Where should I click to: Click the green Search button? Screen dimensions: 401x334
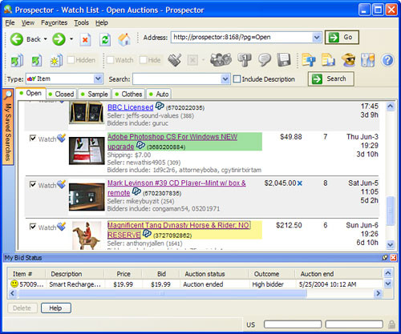tap(331, 78)
